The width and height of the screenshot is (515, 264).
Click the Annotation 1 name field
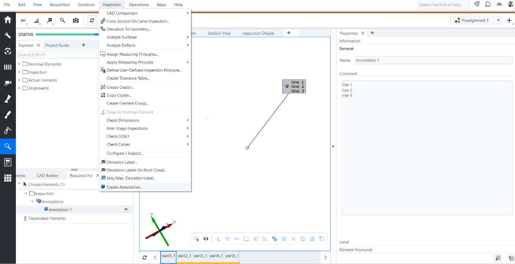tap(433, 60)
